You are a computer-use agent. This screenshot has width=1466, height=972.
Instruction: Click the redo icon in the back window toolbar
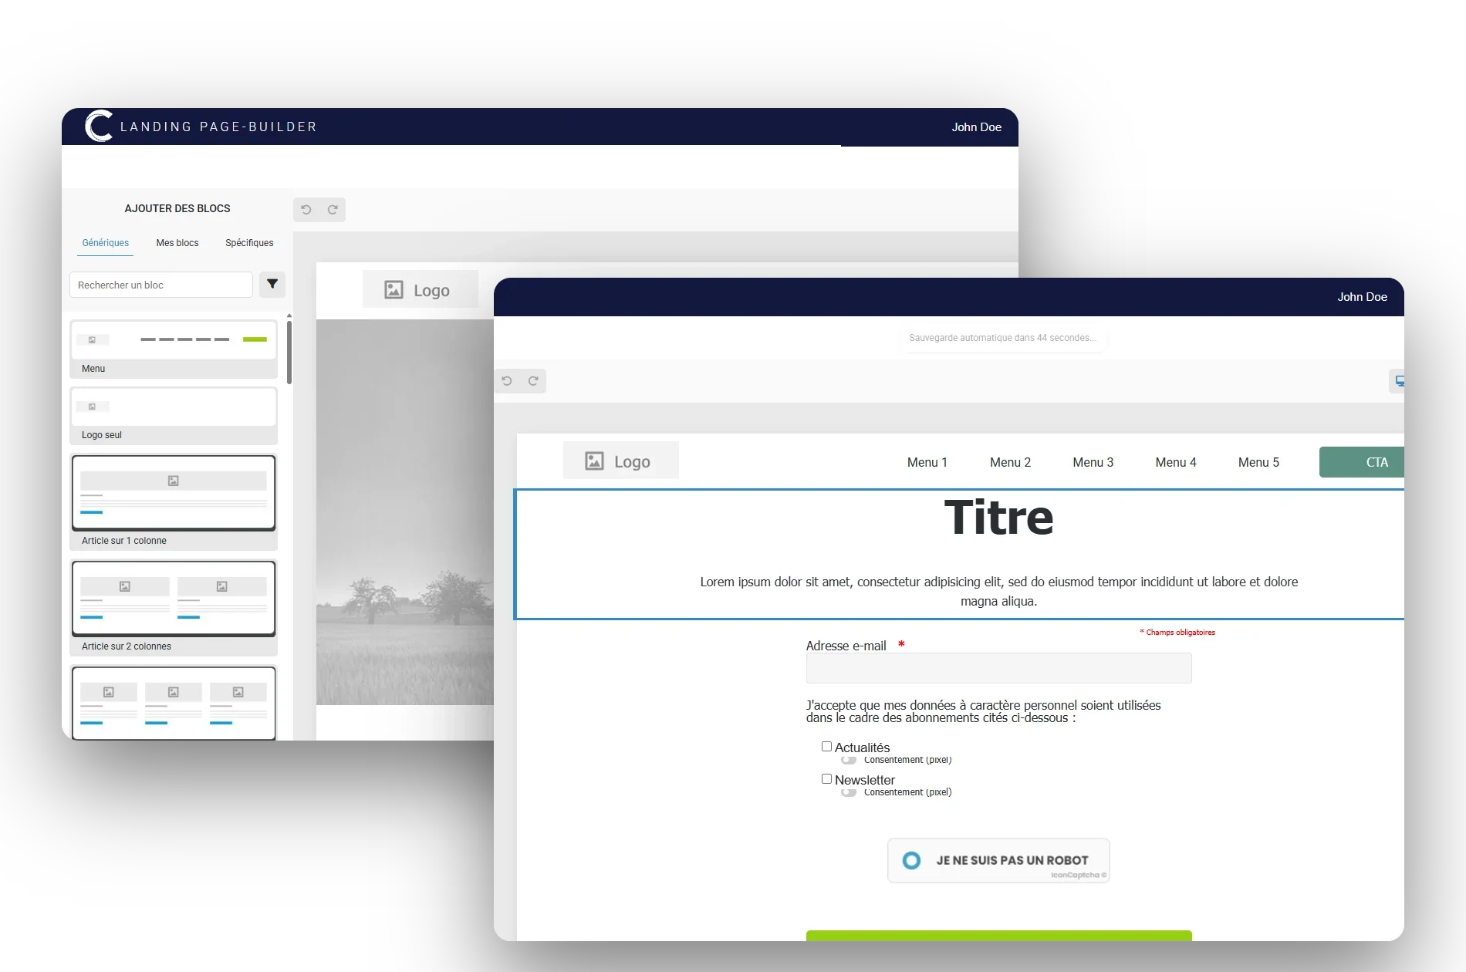pos(333,210)
